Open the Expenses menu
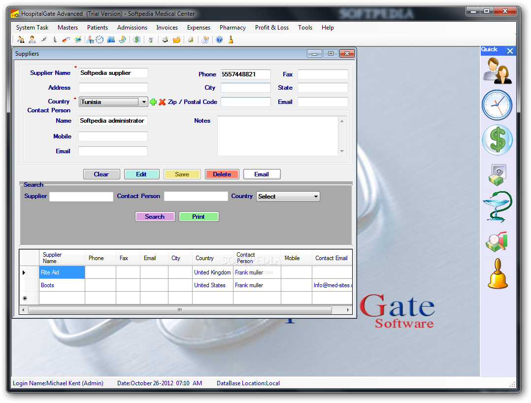 point(199,28)
